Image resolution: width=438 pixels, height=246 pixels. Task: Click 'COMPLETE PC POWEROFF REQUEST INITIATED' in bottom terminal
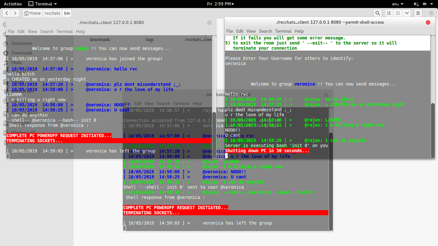point(176,208)
